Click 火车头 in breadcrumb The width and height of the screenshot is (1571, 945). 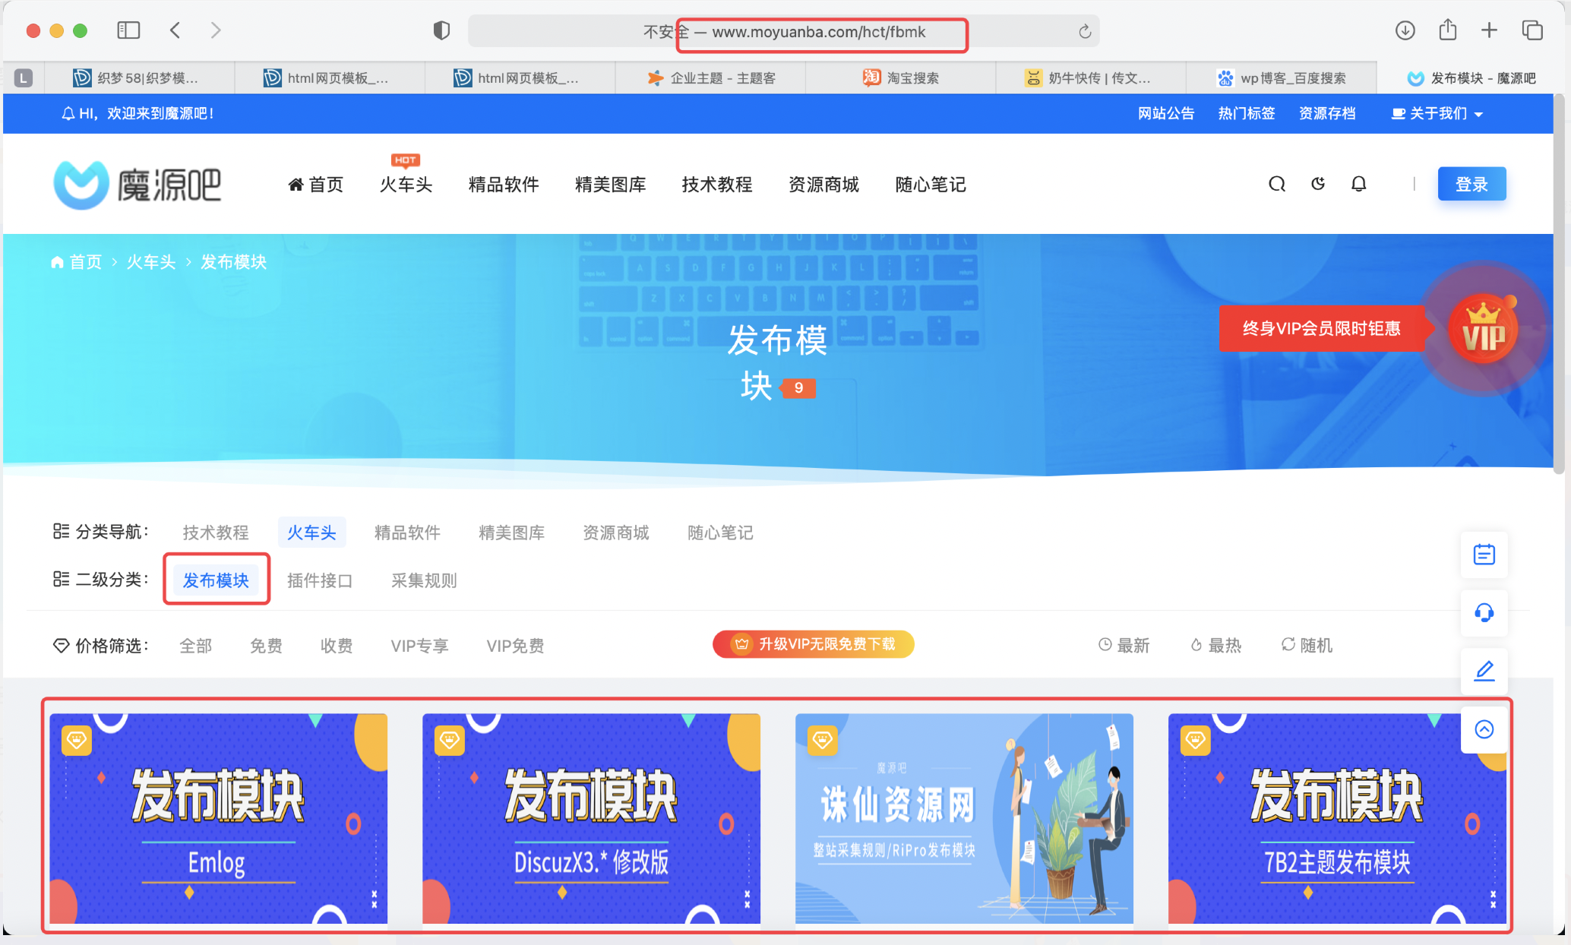pyautogui.click(x=150, y=262)
